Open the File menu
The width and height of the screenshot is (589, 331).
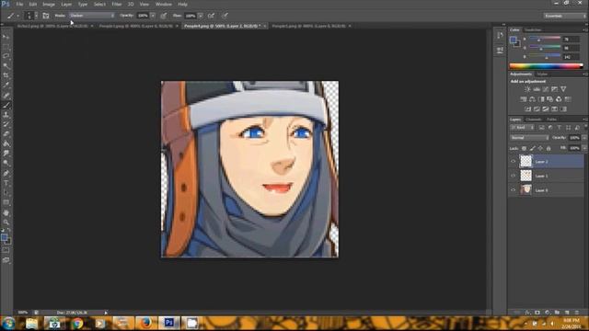(19, 4)
